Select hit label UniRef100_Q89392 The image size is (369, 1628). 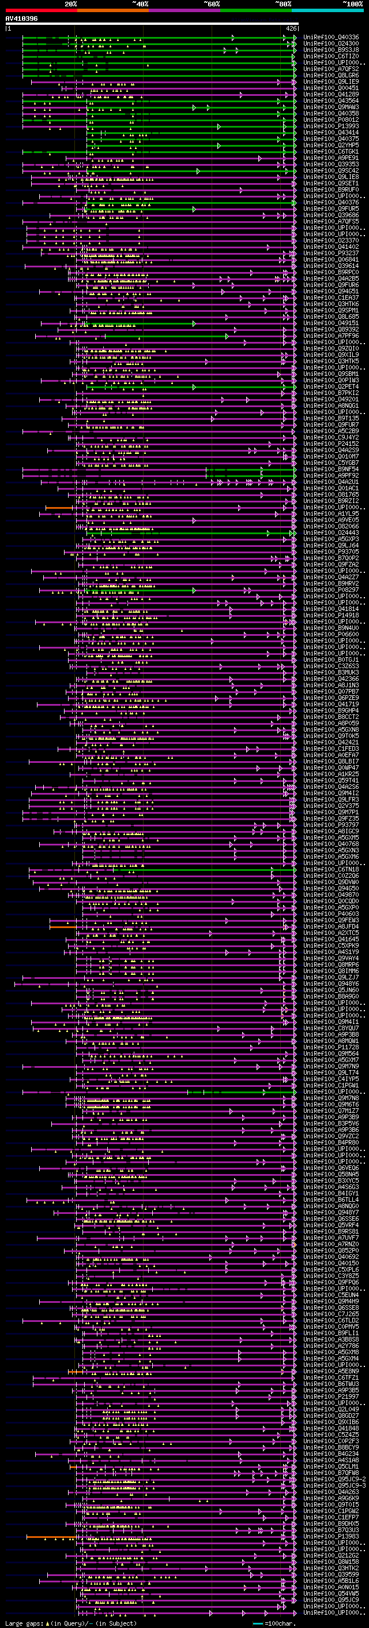tap(330, 329)
